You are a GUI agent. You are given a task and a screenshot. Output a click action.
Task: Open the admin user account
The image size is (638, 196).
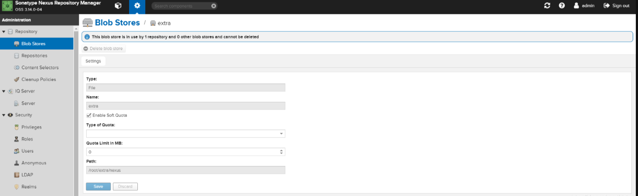(x=584, y=6)
